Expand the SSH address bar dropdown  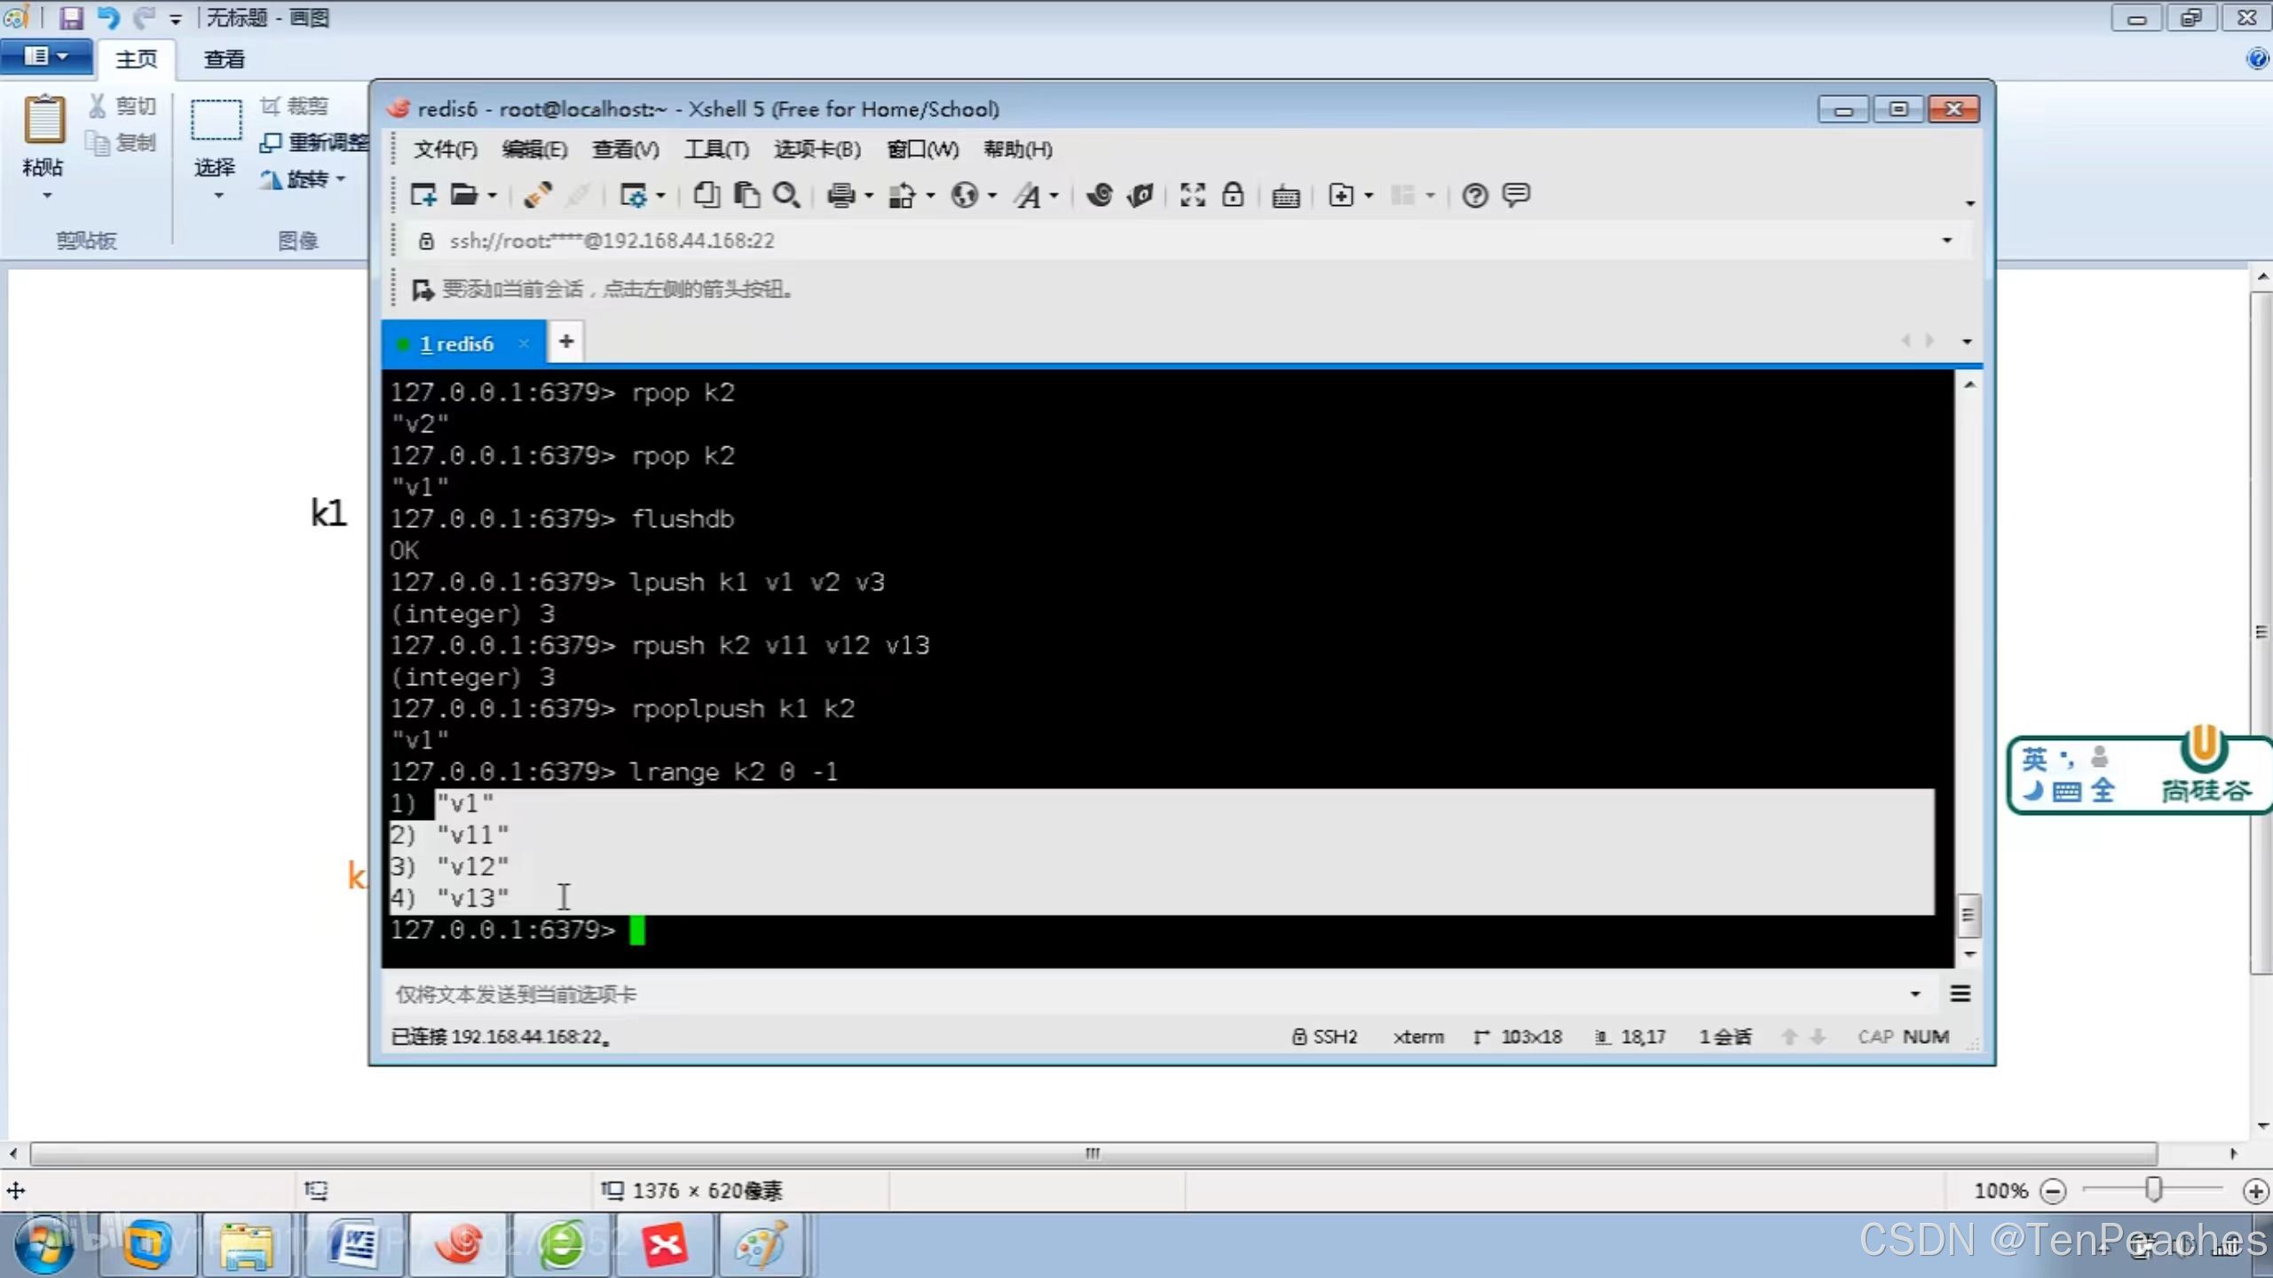coord(1946,241)
